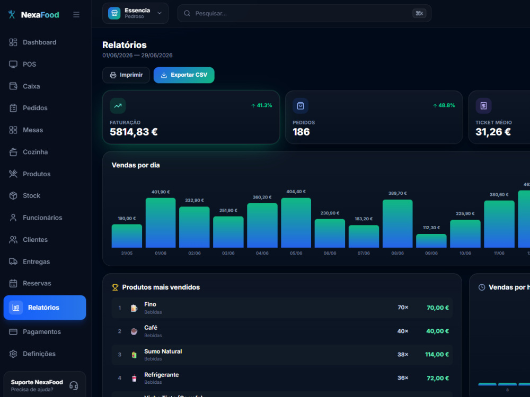Click the search magnifier icon
Screen dimensions: 530x397
187,14
